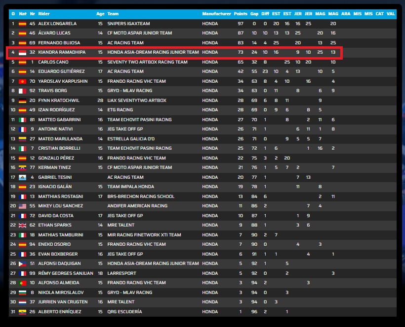Click the Indonesian flag beside Kiandra Ramadhipa
Screen dimensions: 405x327
pyautogui.click(x=22, y=53)
